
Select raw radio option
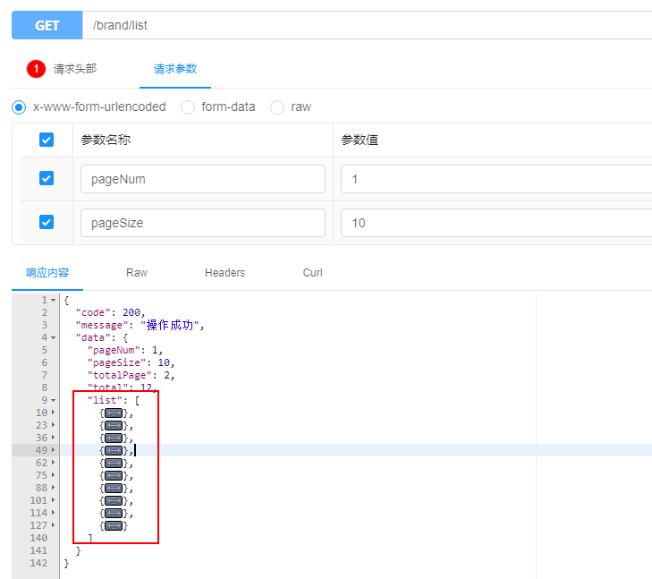(277, 107)
